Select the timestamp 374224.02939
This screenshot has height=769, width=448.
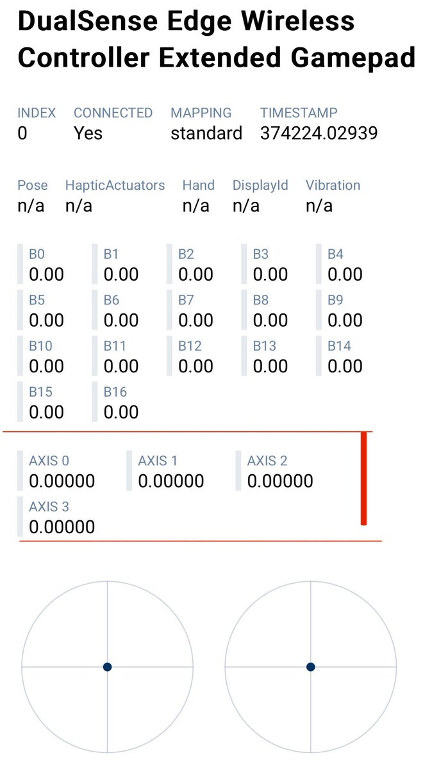319,133
